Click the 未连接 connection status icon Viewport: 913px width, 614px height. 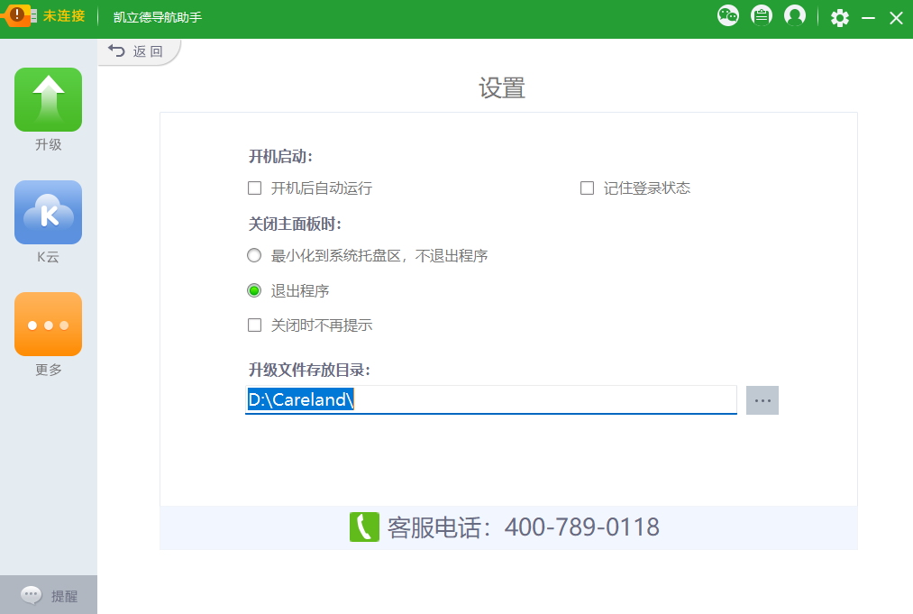pos(19,14)
